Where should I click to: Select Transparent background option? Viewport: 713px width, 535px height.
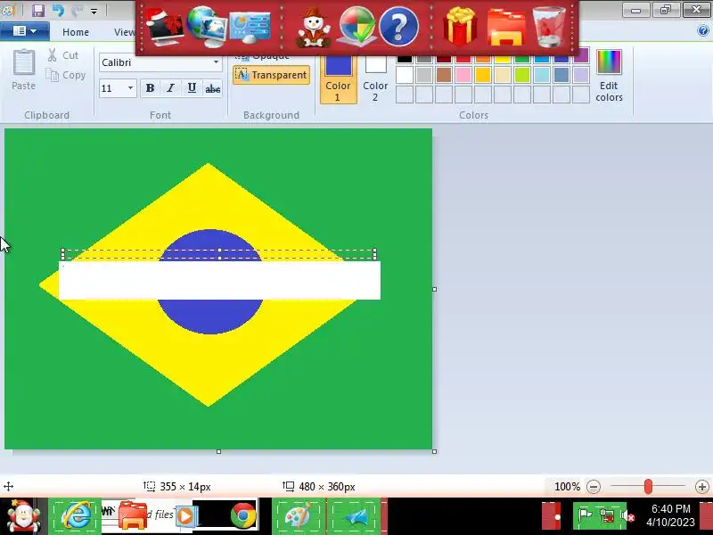(x=271, y=75)
